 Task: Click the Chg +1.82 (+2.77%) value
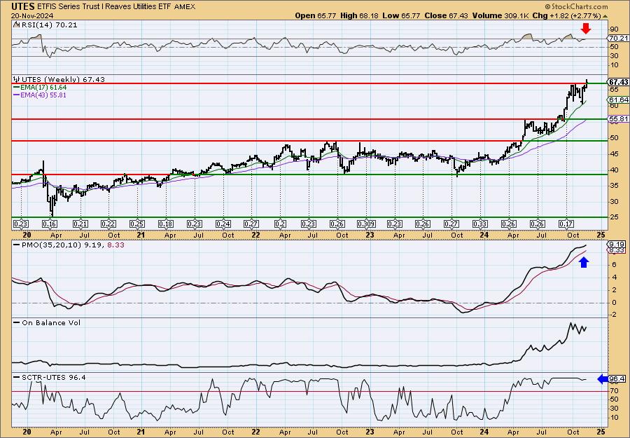566,15
